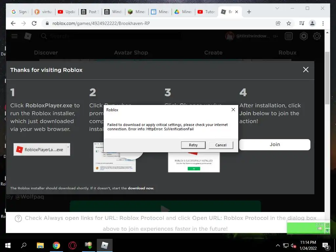Viewport: 336px width, 252px height.
Task: Click the Join button
Action: tap(275, 145)
